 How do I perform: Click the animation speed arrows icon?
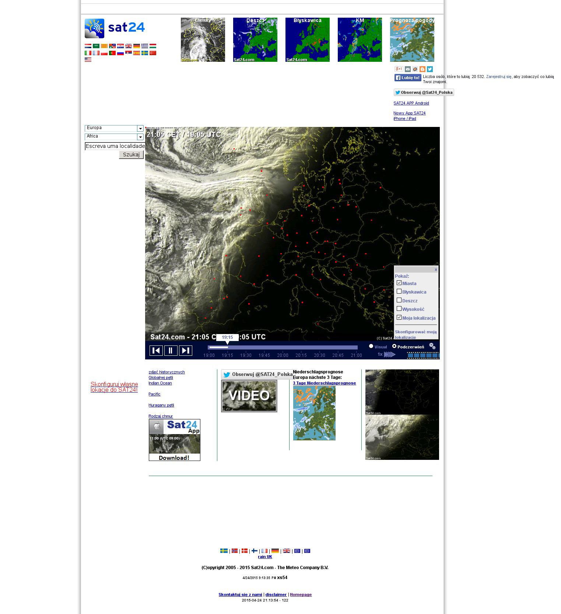389,355
